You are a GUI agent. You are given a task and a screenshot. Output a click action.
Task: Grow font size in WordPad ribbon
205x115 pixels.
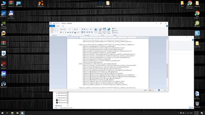point(75,29)
